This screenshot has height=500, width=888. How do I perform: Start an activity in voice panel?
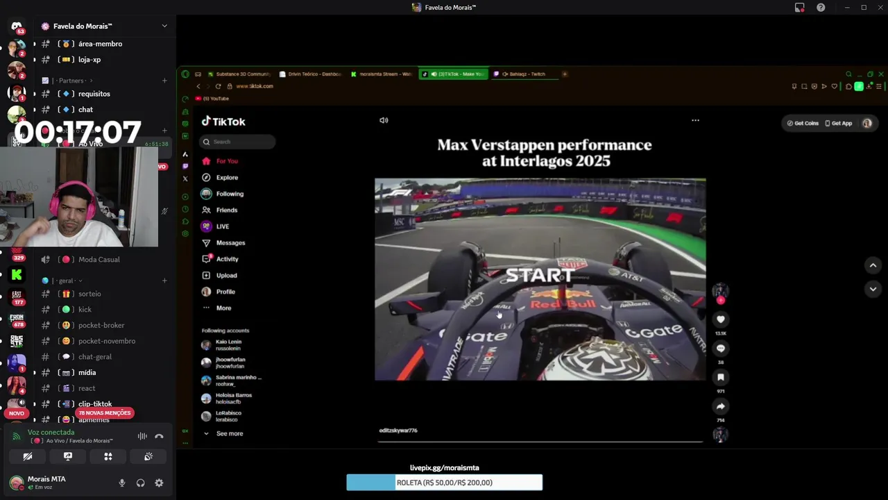coord(108,456)
